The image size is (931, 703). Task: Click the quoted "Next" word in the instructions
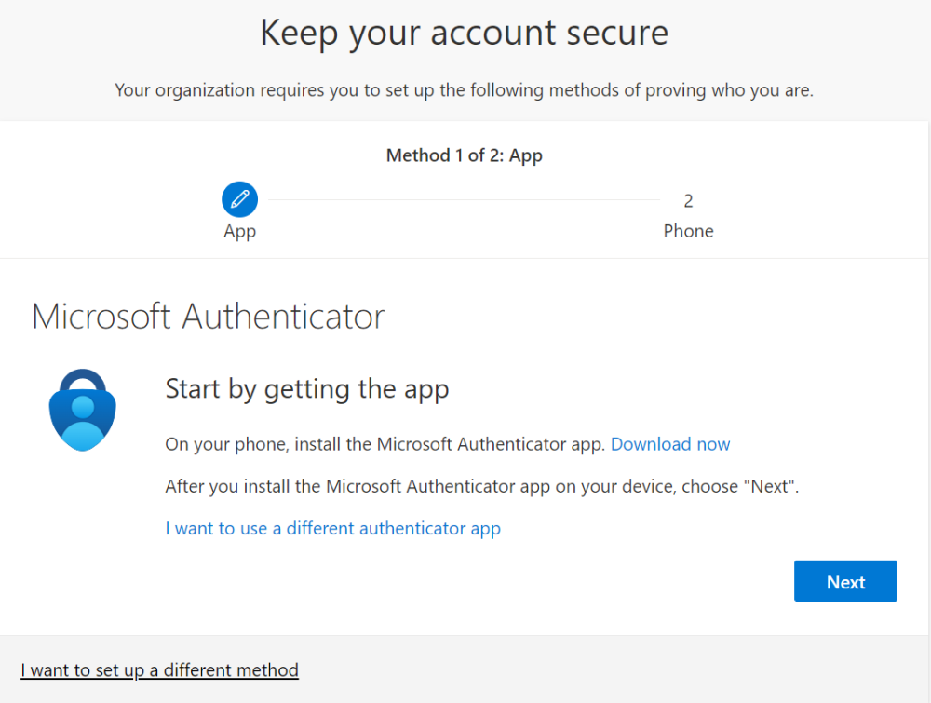tap(769, 486)
